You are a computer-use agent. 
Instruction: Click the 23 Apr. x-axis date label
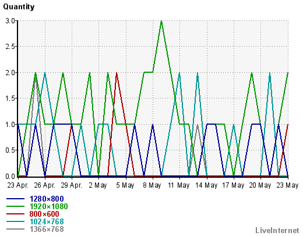[x=18, y=185]
